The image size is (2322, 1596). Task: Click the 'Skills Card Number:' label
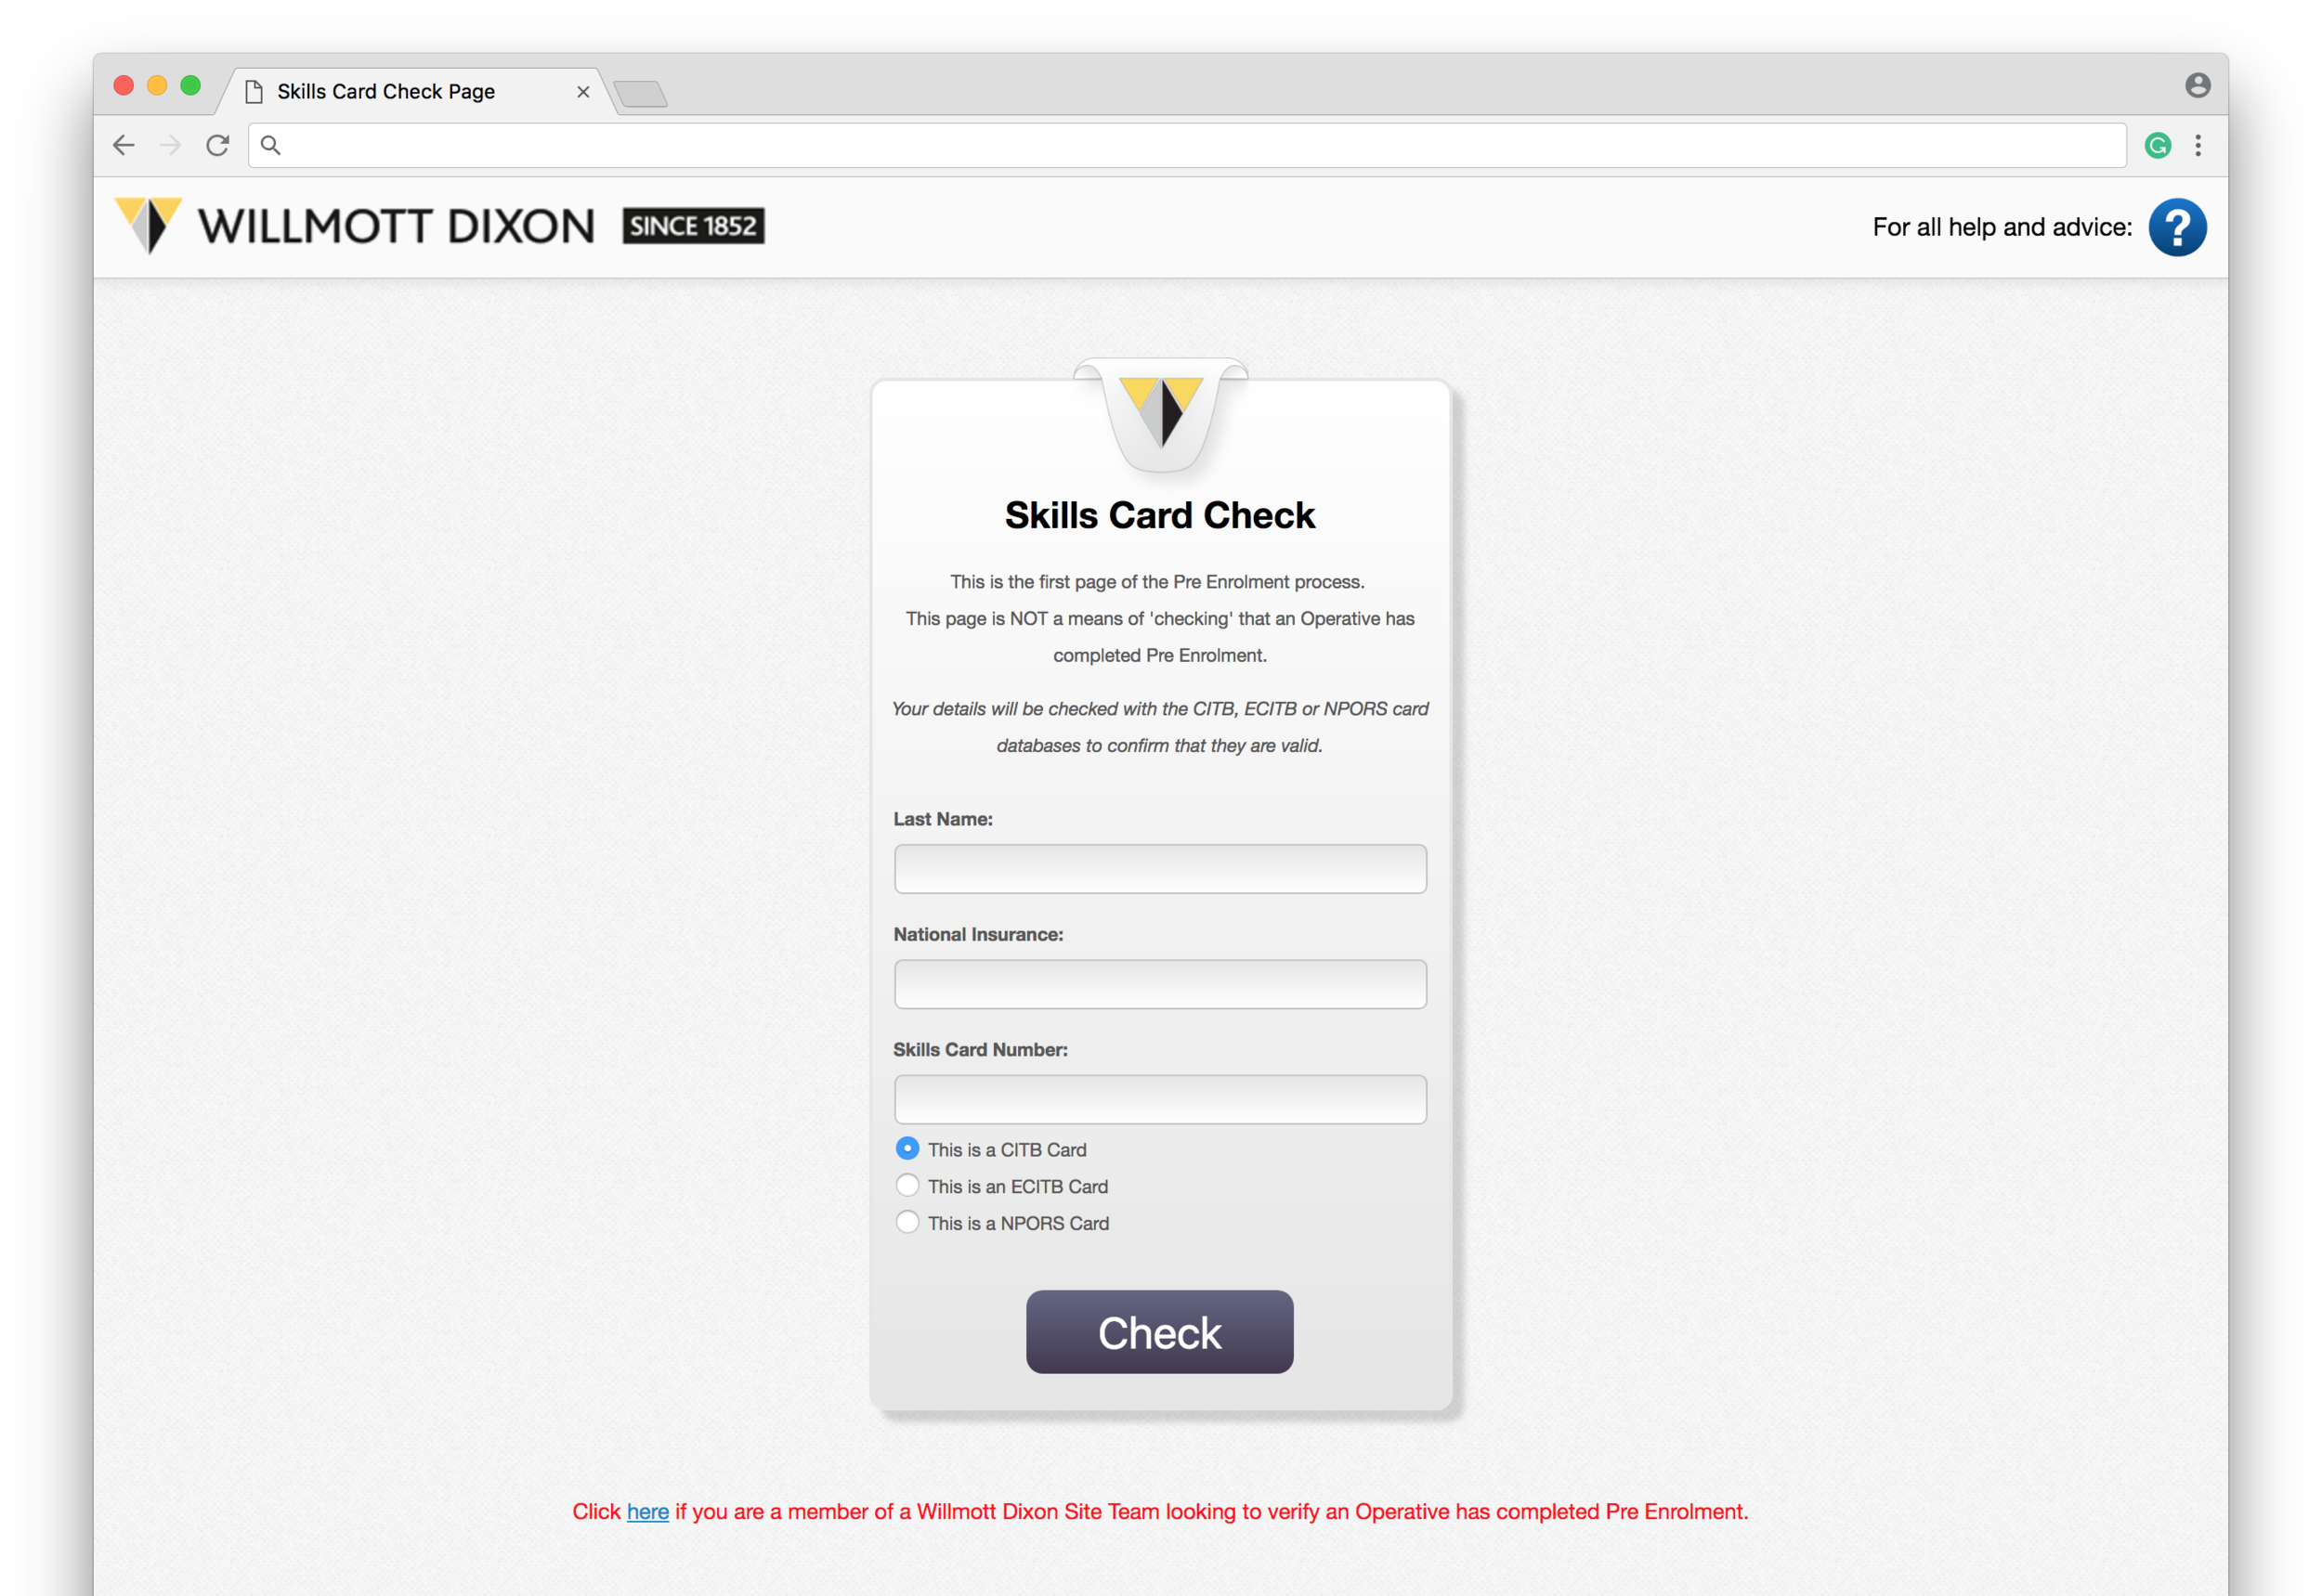(981, 1049)
